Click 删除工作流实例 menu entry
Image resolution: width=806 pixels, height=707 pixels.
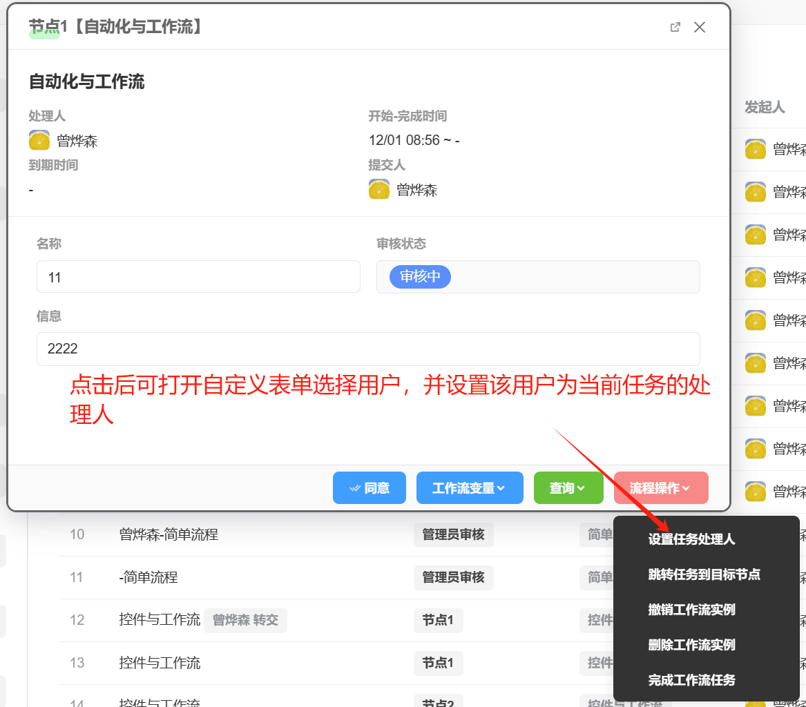[691, 645]
